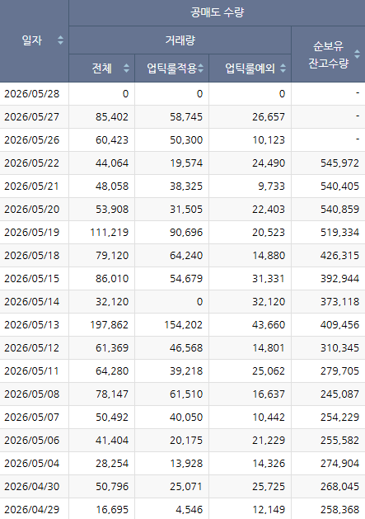Click total volume 60,423

pos(112,140)
